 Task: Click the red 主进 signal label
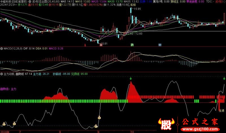[x=221, y=111]
